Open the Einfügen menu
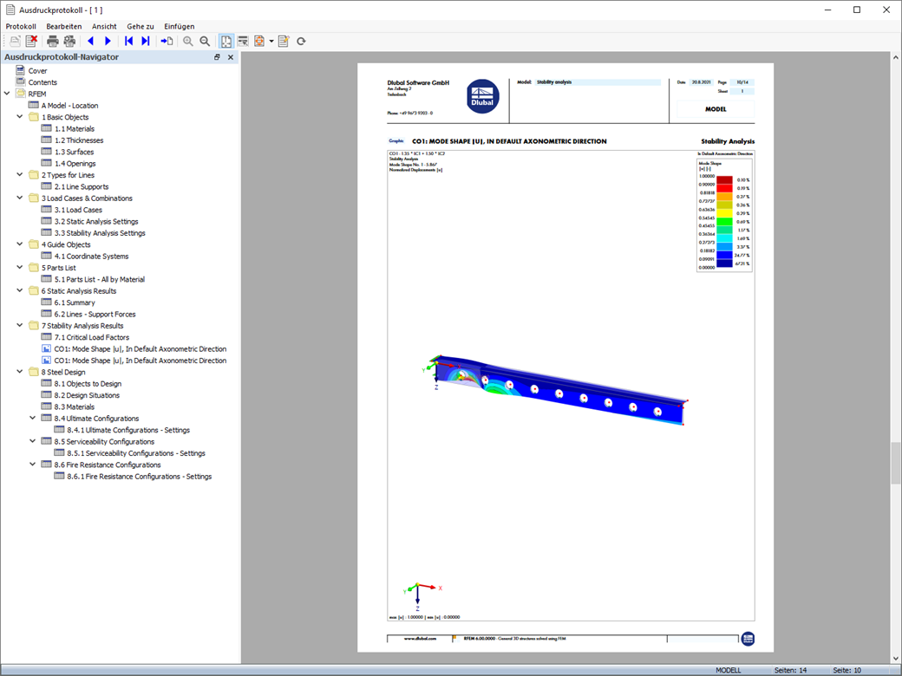The width and height of the screenshot is (902, 676). [179, 27]
